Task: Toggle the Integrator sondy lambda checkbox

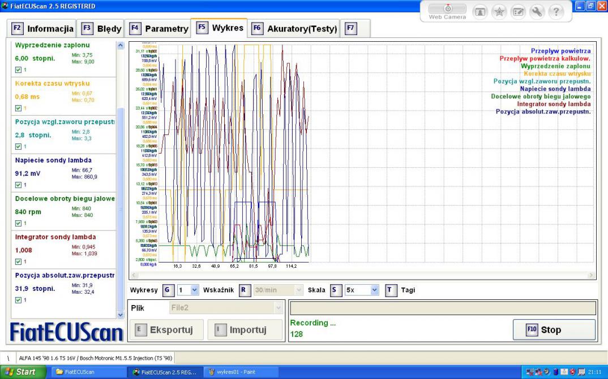Action: [x=18, y=262]
